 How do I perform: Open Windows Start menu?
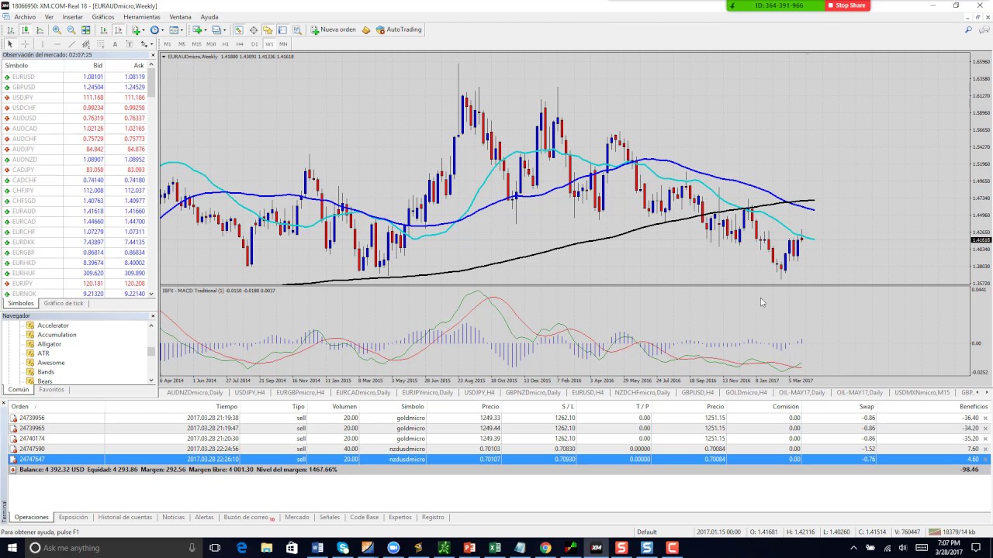click(11, 548)
